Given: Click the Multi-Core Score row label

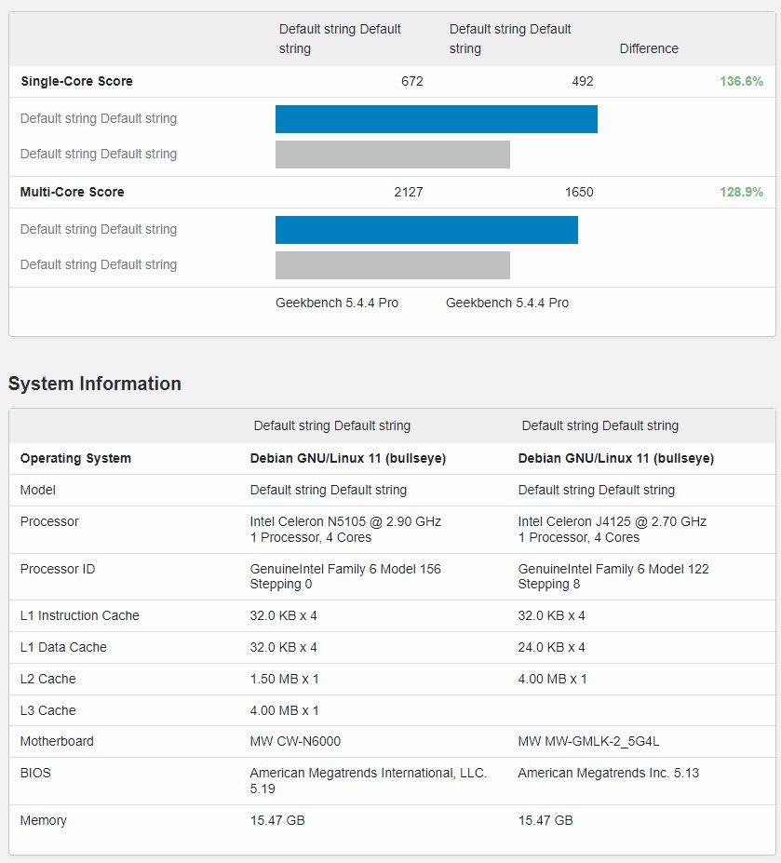Looking at the screenshot, I should click(72, 192).
